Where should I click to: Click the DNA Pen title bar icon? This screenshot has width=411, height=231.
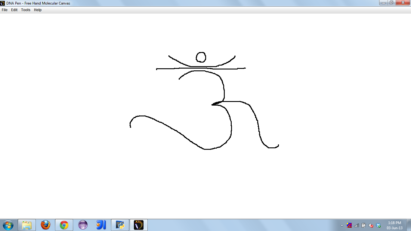tap(3, 3)
